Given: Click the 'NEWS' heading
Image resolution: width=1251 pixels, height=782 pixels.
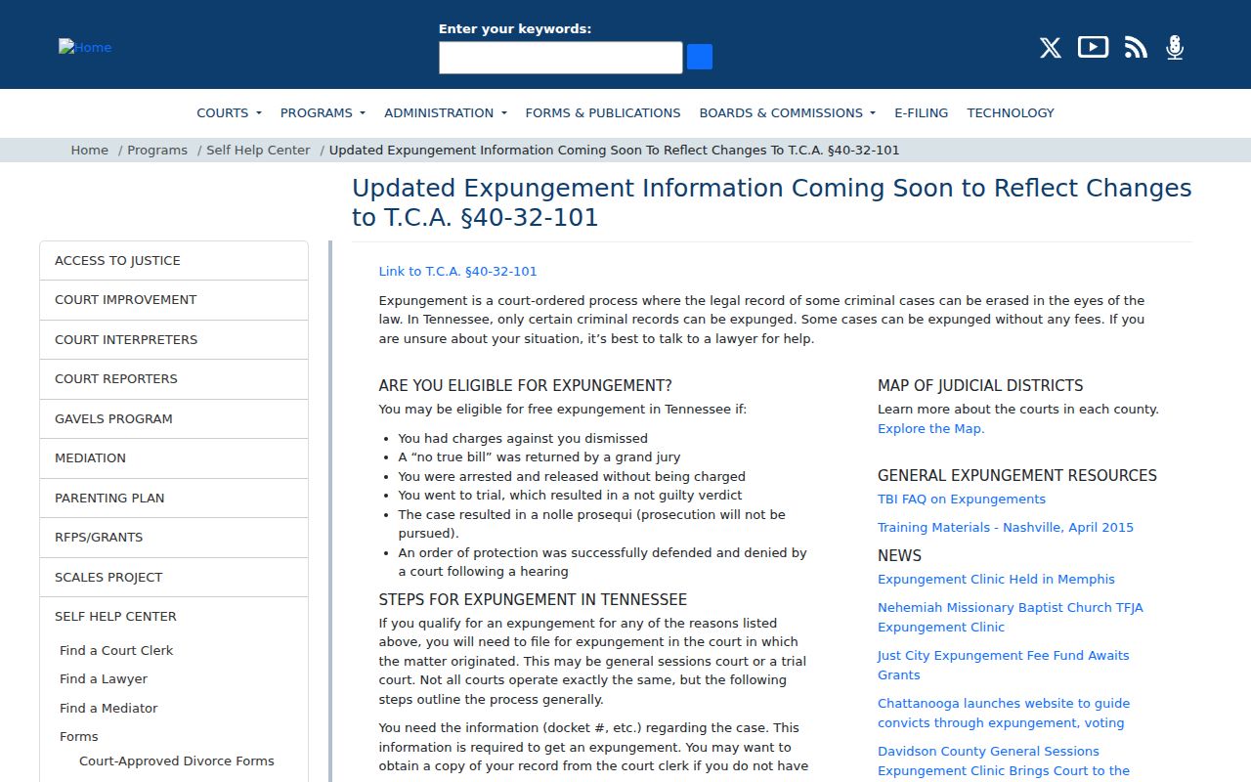Looking at the screenshot, I should point(899,555).
